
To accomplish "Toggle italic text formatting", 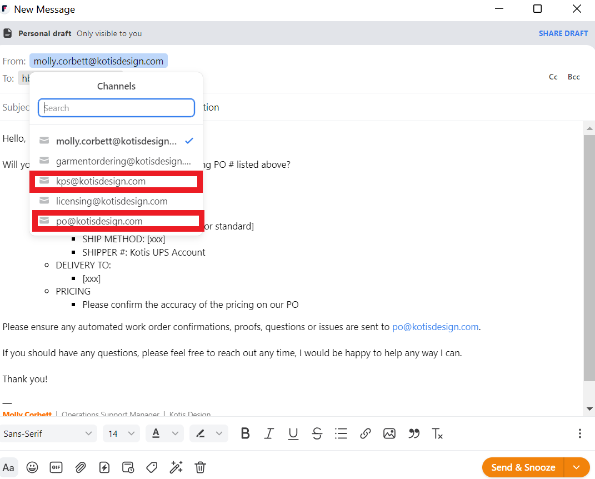I will pyautogui.click(x=269, y=433).
